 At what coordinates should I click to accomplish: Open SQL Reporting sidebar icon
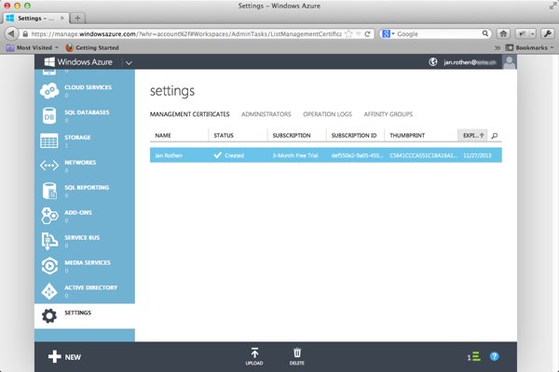click(x=49, y=191)
